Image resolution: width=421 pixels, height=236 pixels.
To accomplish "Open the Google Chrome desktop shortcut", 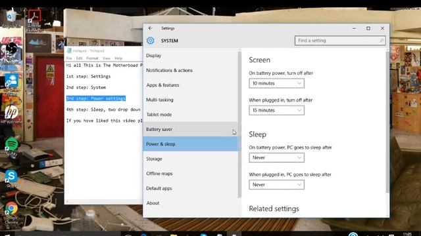I will coord(11,212).
